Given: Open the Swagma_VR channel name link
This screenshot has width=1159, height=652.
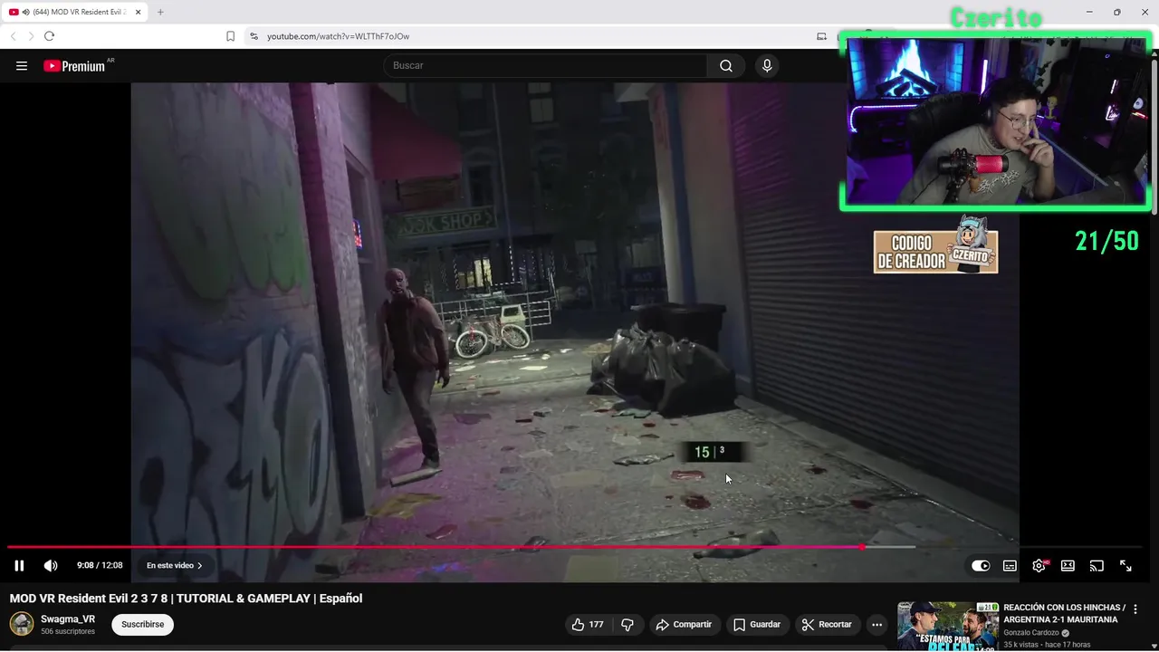Looking at the screenshot, I should [68, 619].
